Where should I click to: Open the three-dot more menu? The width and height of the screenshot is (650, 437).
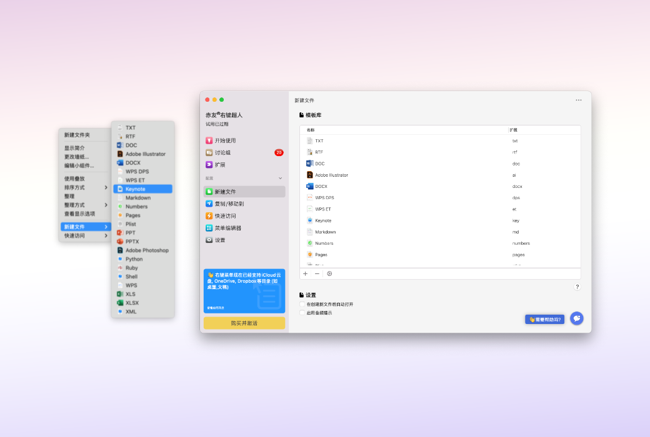[578, 100]
